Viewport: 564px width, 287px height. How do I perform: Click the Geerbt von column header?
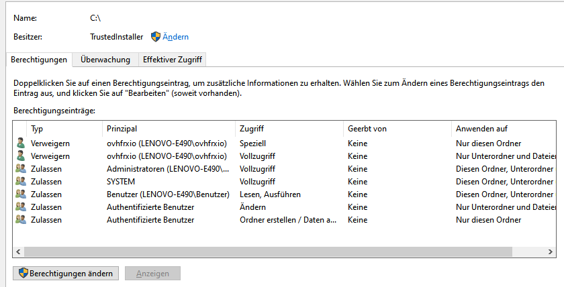367,128
